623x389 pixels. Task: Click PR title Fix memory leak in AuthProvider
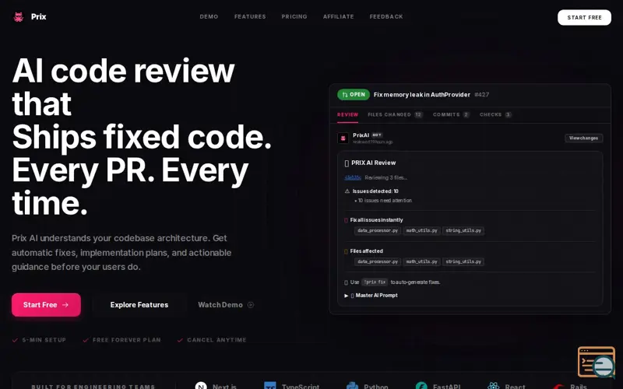421,94
